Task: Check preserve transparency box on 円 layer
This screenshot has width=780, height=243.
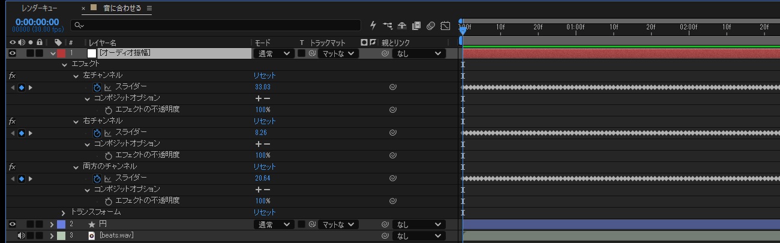Action: coord(301,224)
